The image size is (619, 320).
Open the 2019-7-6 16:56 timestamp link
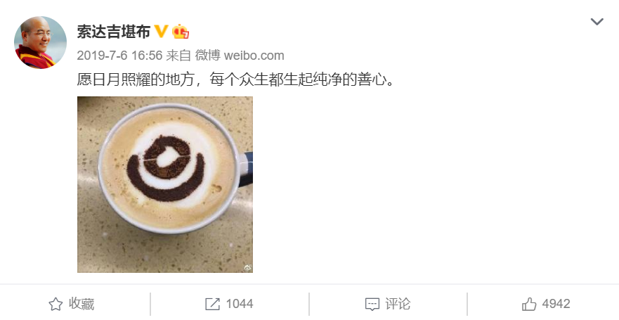[119, 56]
